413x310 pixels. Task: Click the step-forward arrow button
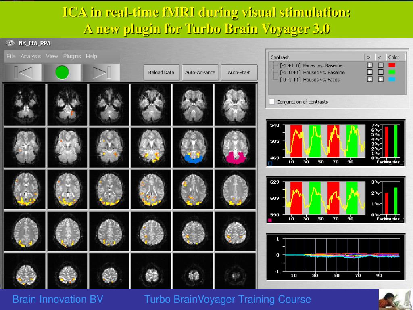coord(101,72)
